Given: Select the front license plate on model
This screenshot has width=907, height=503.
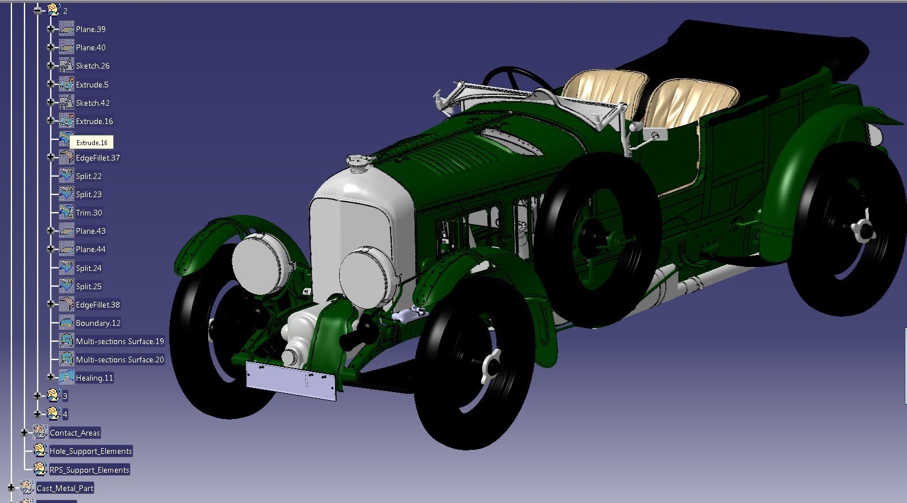Looking at the screenshot, I should tap(292, 381).
